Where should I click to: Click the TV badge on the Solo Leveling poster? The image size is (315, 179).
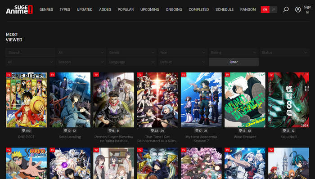pyautogui.click(x=52, y=75)
